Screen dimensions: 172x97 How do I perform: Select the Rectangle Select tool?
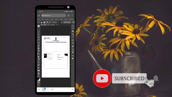39,29
